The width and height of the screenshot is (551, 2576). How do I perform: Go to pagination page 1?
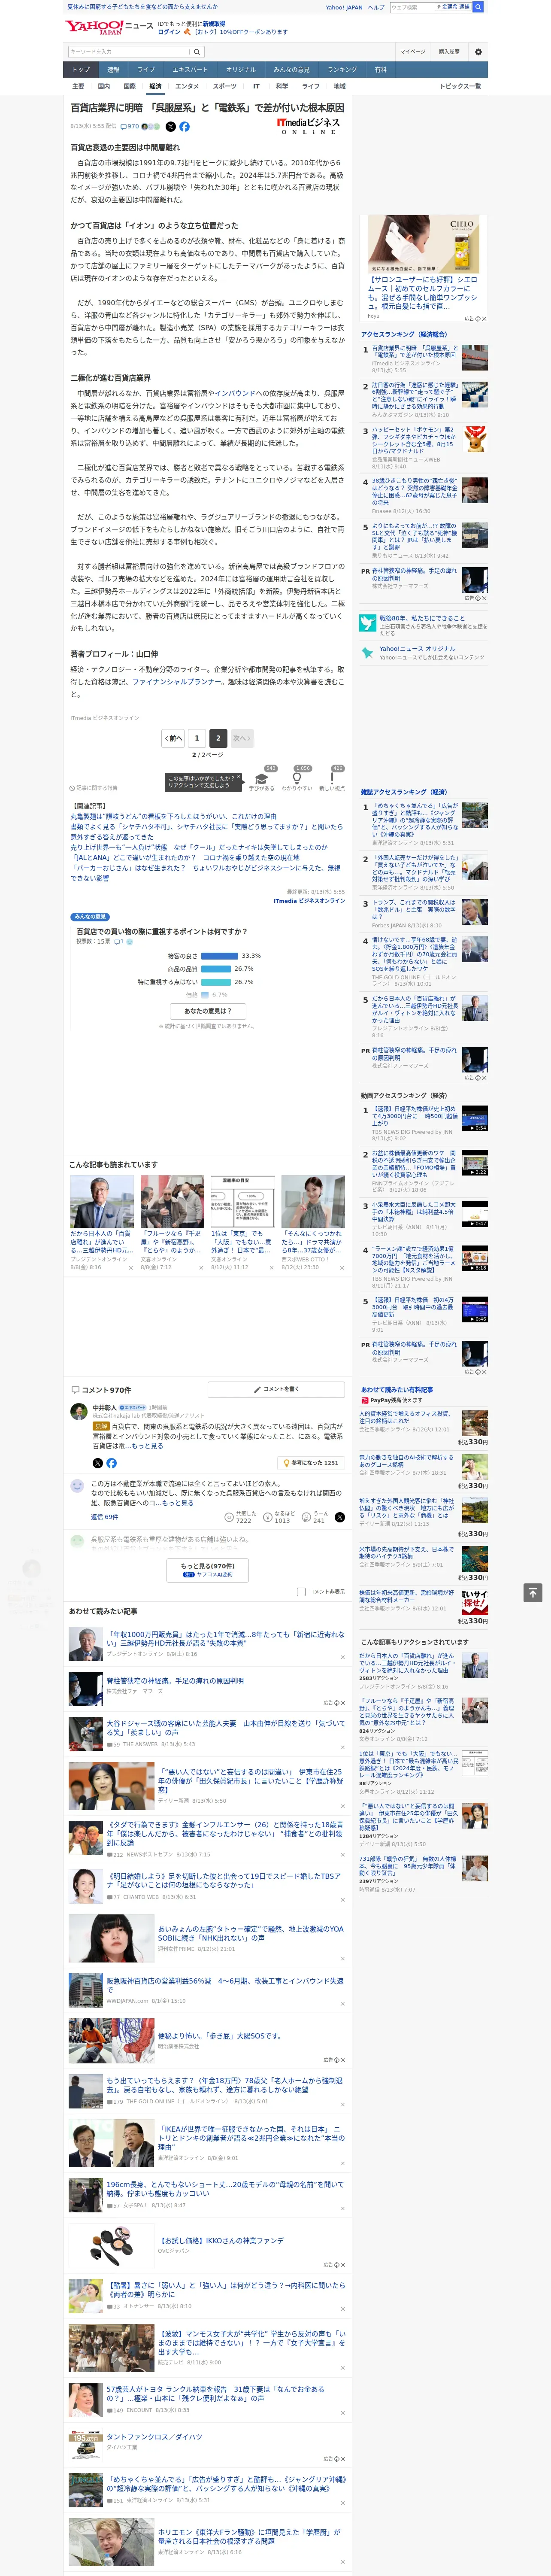coord(196,738)
